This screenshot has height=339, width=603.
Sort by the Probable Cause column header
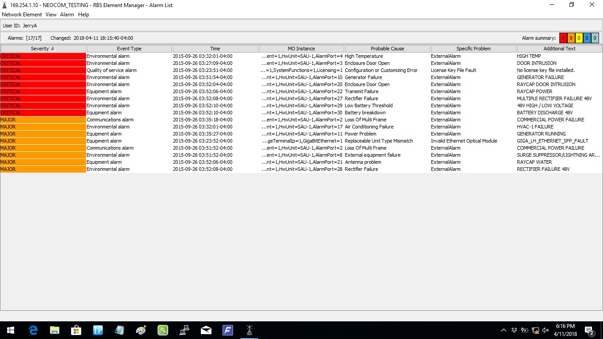point(388,49)
